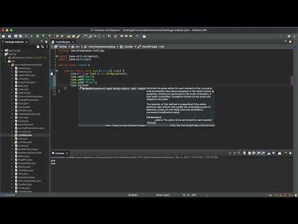Click the Clear Console icon
The width and height of the screenshot is (298, 224).
(245, 153)
